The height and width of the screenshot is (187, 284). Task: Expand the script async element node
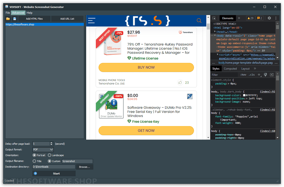pyautogui.click(x=218, y=54)
